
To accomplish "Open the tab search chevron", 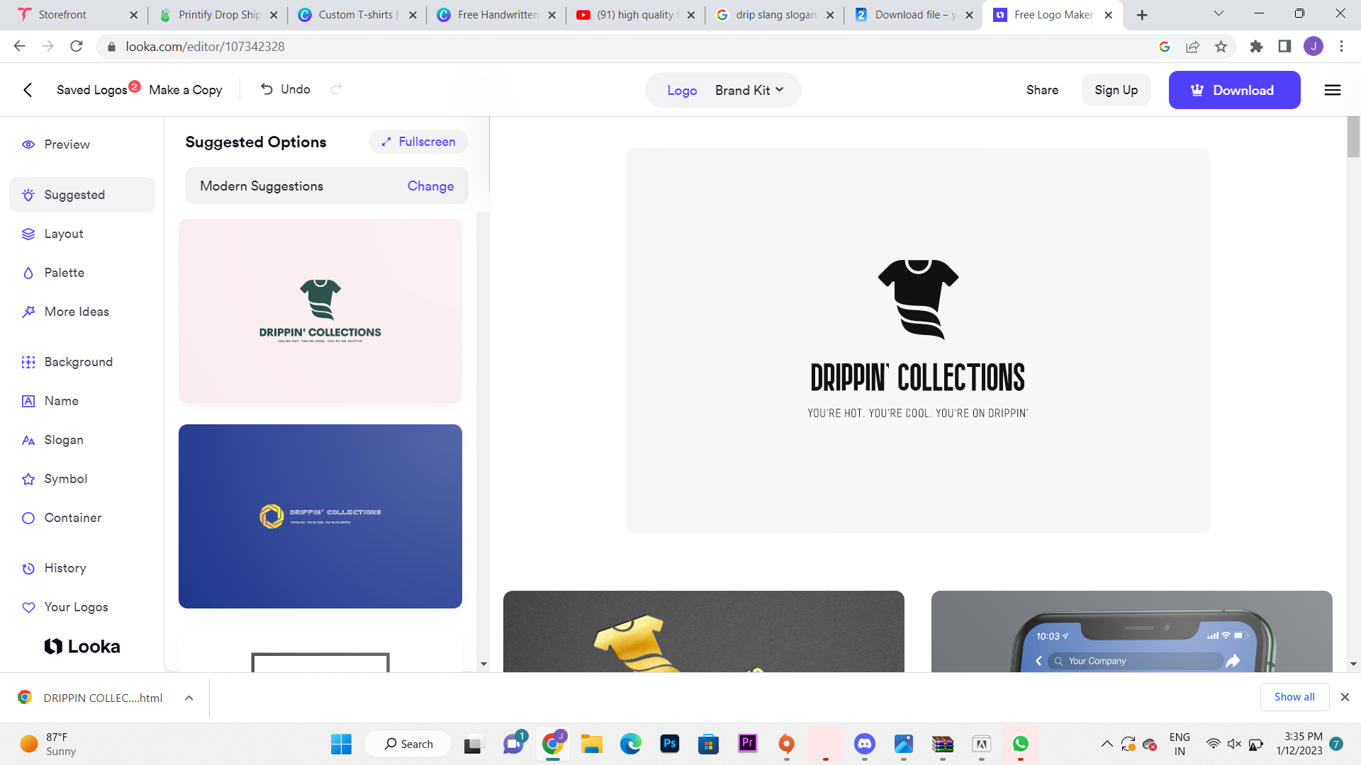I will 1219,14.
